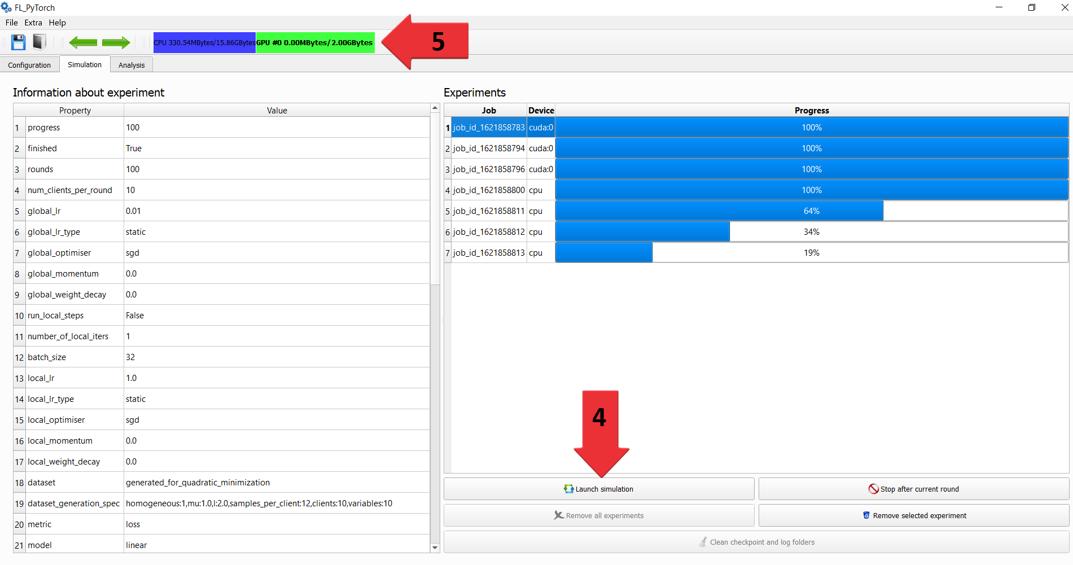Click Stop after current round button
Screen dimensions: 1073x565
point(914,489)
